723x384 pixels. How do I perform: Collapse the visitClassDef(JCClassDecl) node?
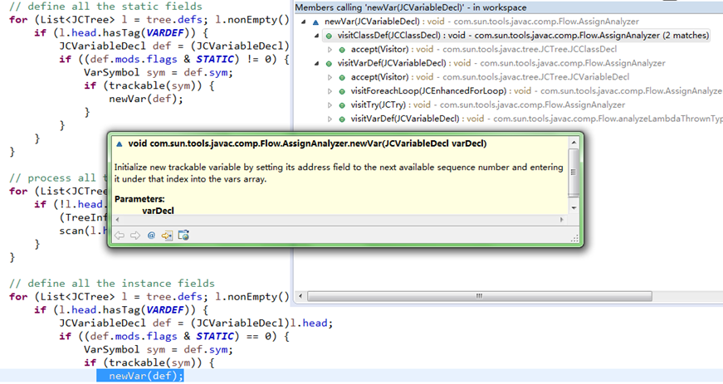click(x=317, y=36)
